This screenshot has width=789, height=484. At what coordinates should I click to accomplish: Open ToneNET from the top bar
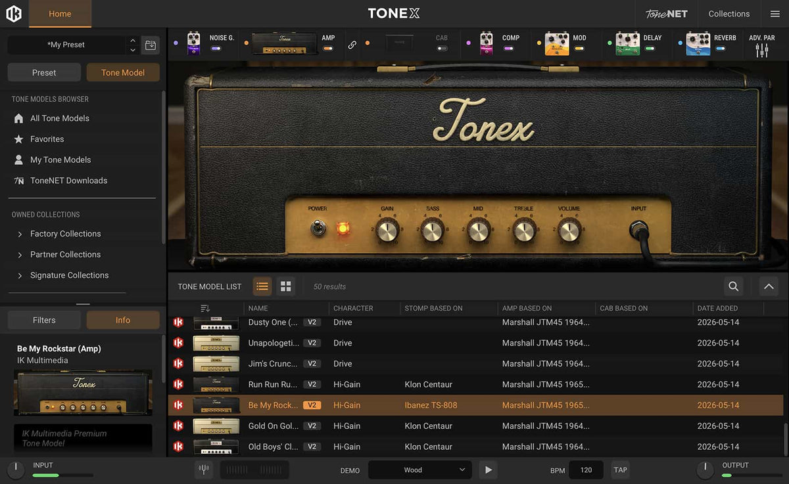pyautogui.click(x=666, y=14)
